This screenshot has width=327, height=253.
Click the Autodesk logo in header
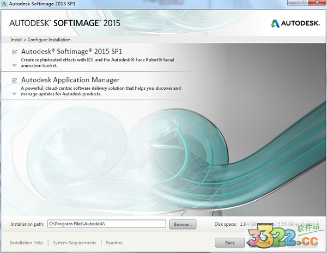295,23
